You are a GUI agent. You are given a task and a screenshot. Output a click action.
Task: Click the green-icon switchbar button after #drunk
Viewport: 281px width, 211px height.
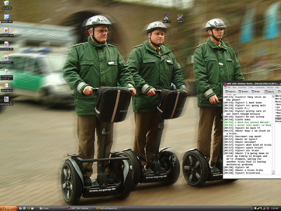pos(279,92)
